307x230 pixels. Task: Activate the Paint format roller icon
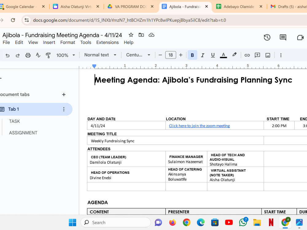48,55
